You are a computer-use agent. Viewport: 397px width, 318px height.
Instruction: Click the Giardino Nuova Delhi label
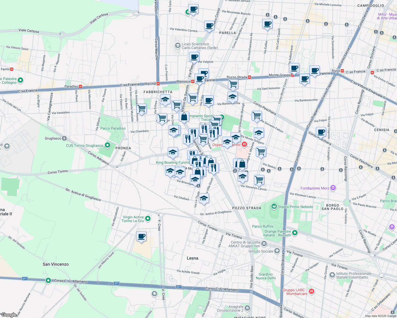pyautogui.click(x=266, y=276)
